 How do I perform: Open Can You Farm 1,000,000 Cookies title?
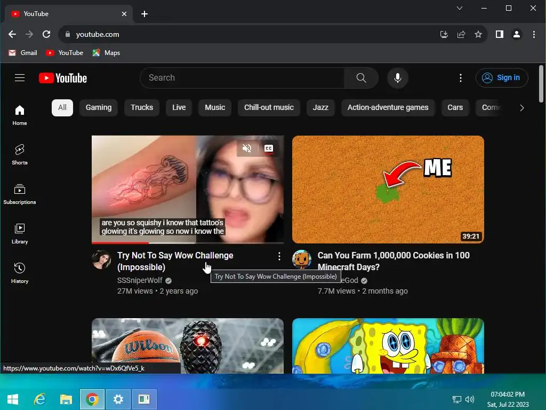click(x=394, y=261)
